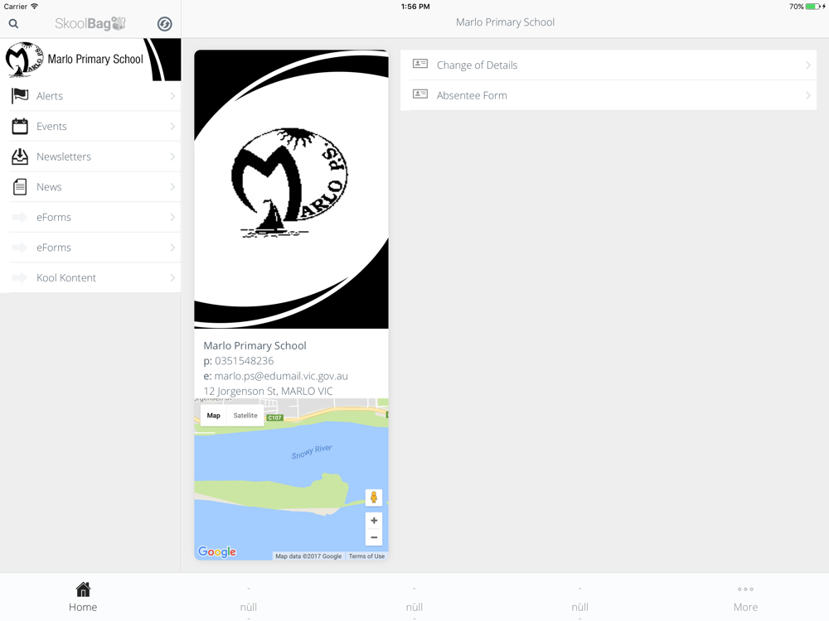
Task: Open the Change of Details form
Action: click(x=608, y=65)
